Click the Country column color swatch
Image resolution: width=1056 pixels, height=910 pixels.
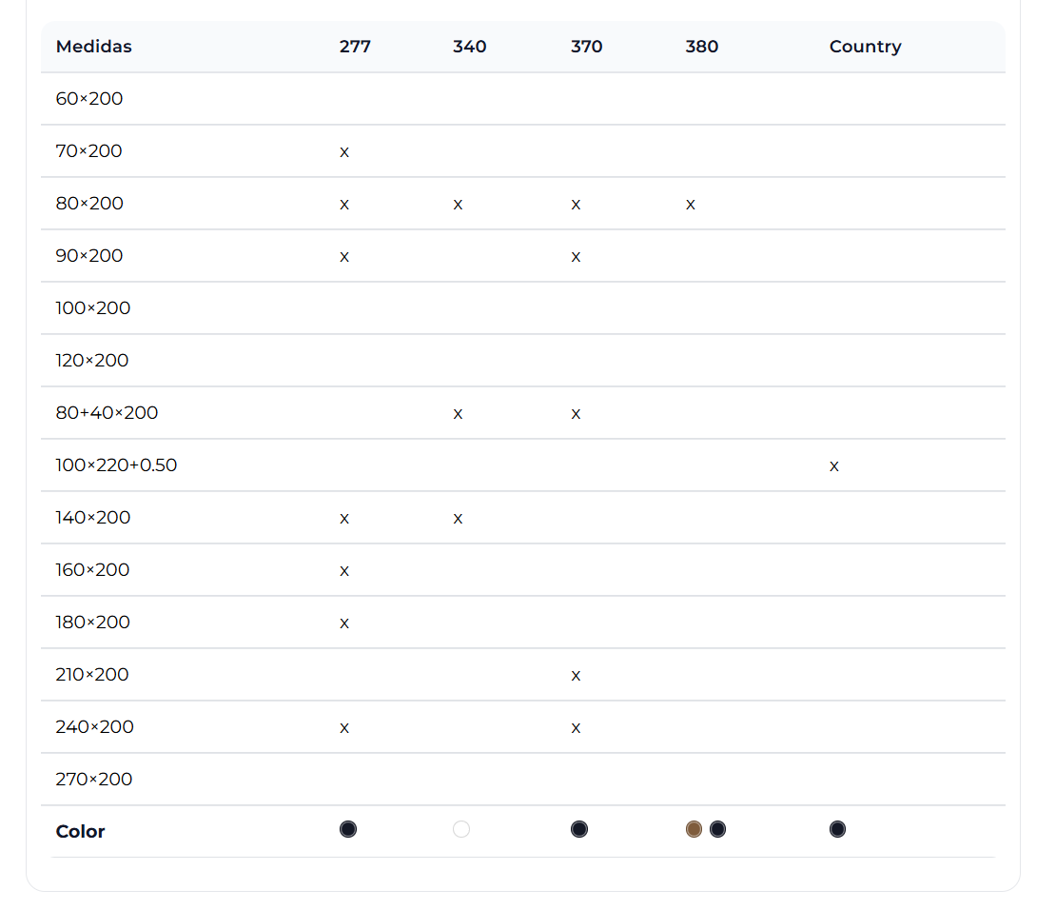[837, 829]
